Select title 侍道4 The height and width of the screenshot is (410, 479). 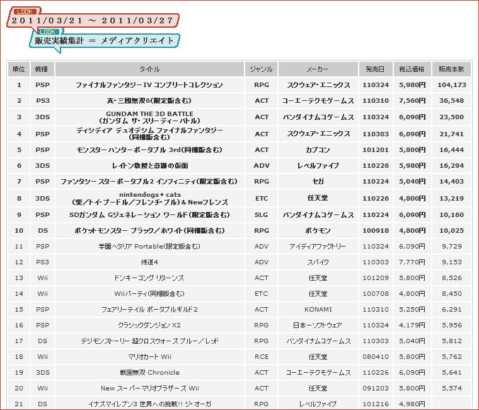coord(149,262)
